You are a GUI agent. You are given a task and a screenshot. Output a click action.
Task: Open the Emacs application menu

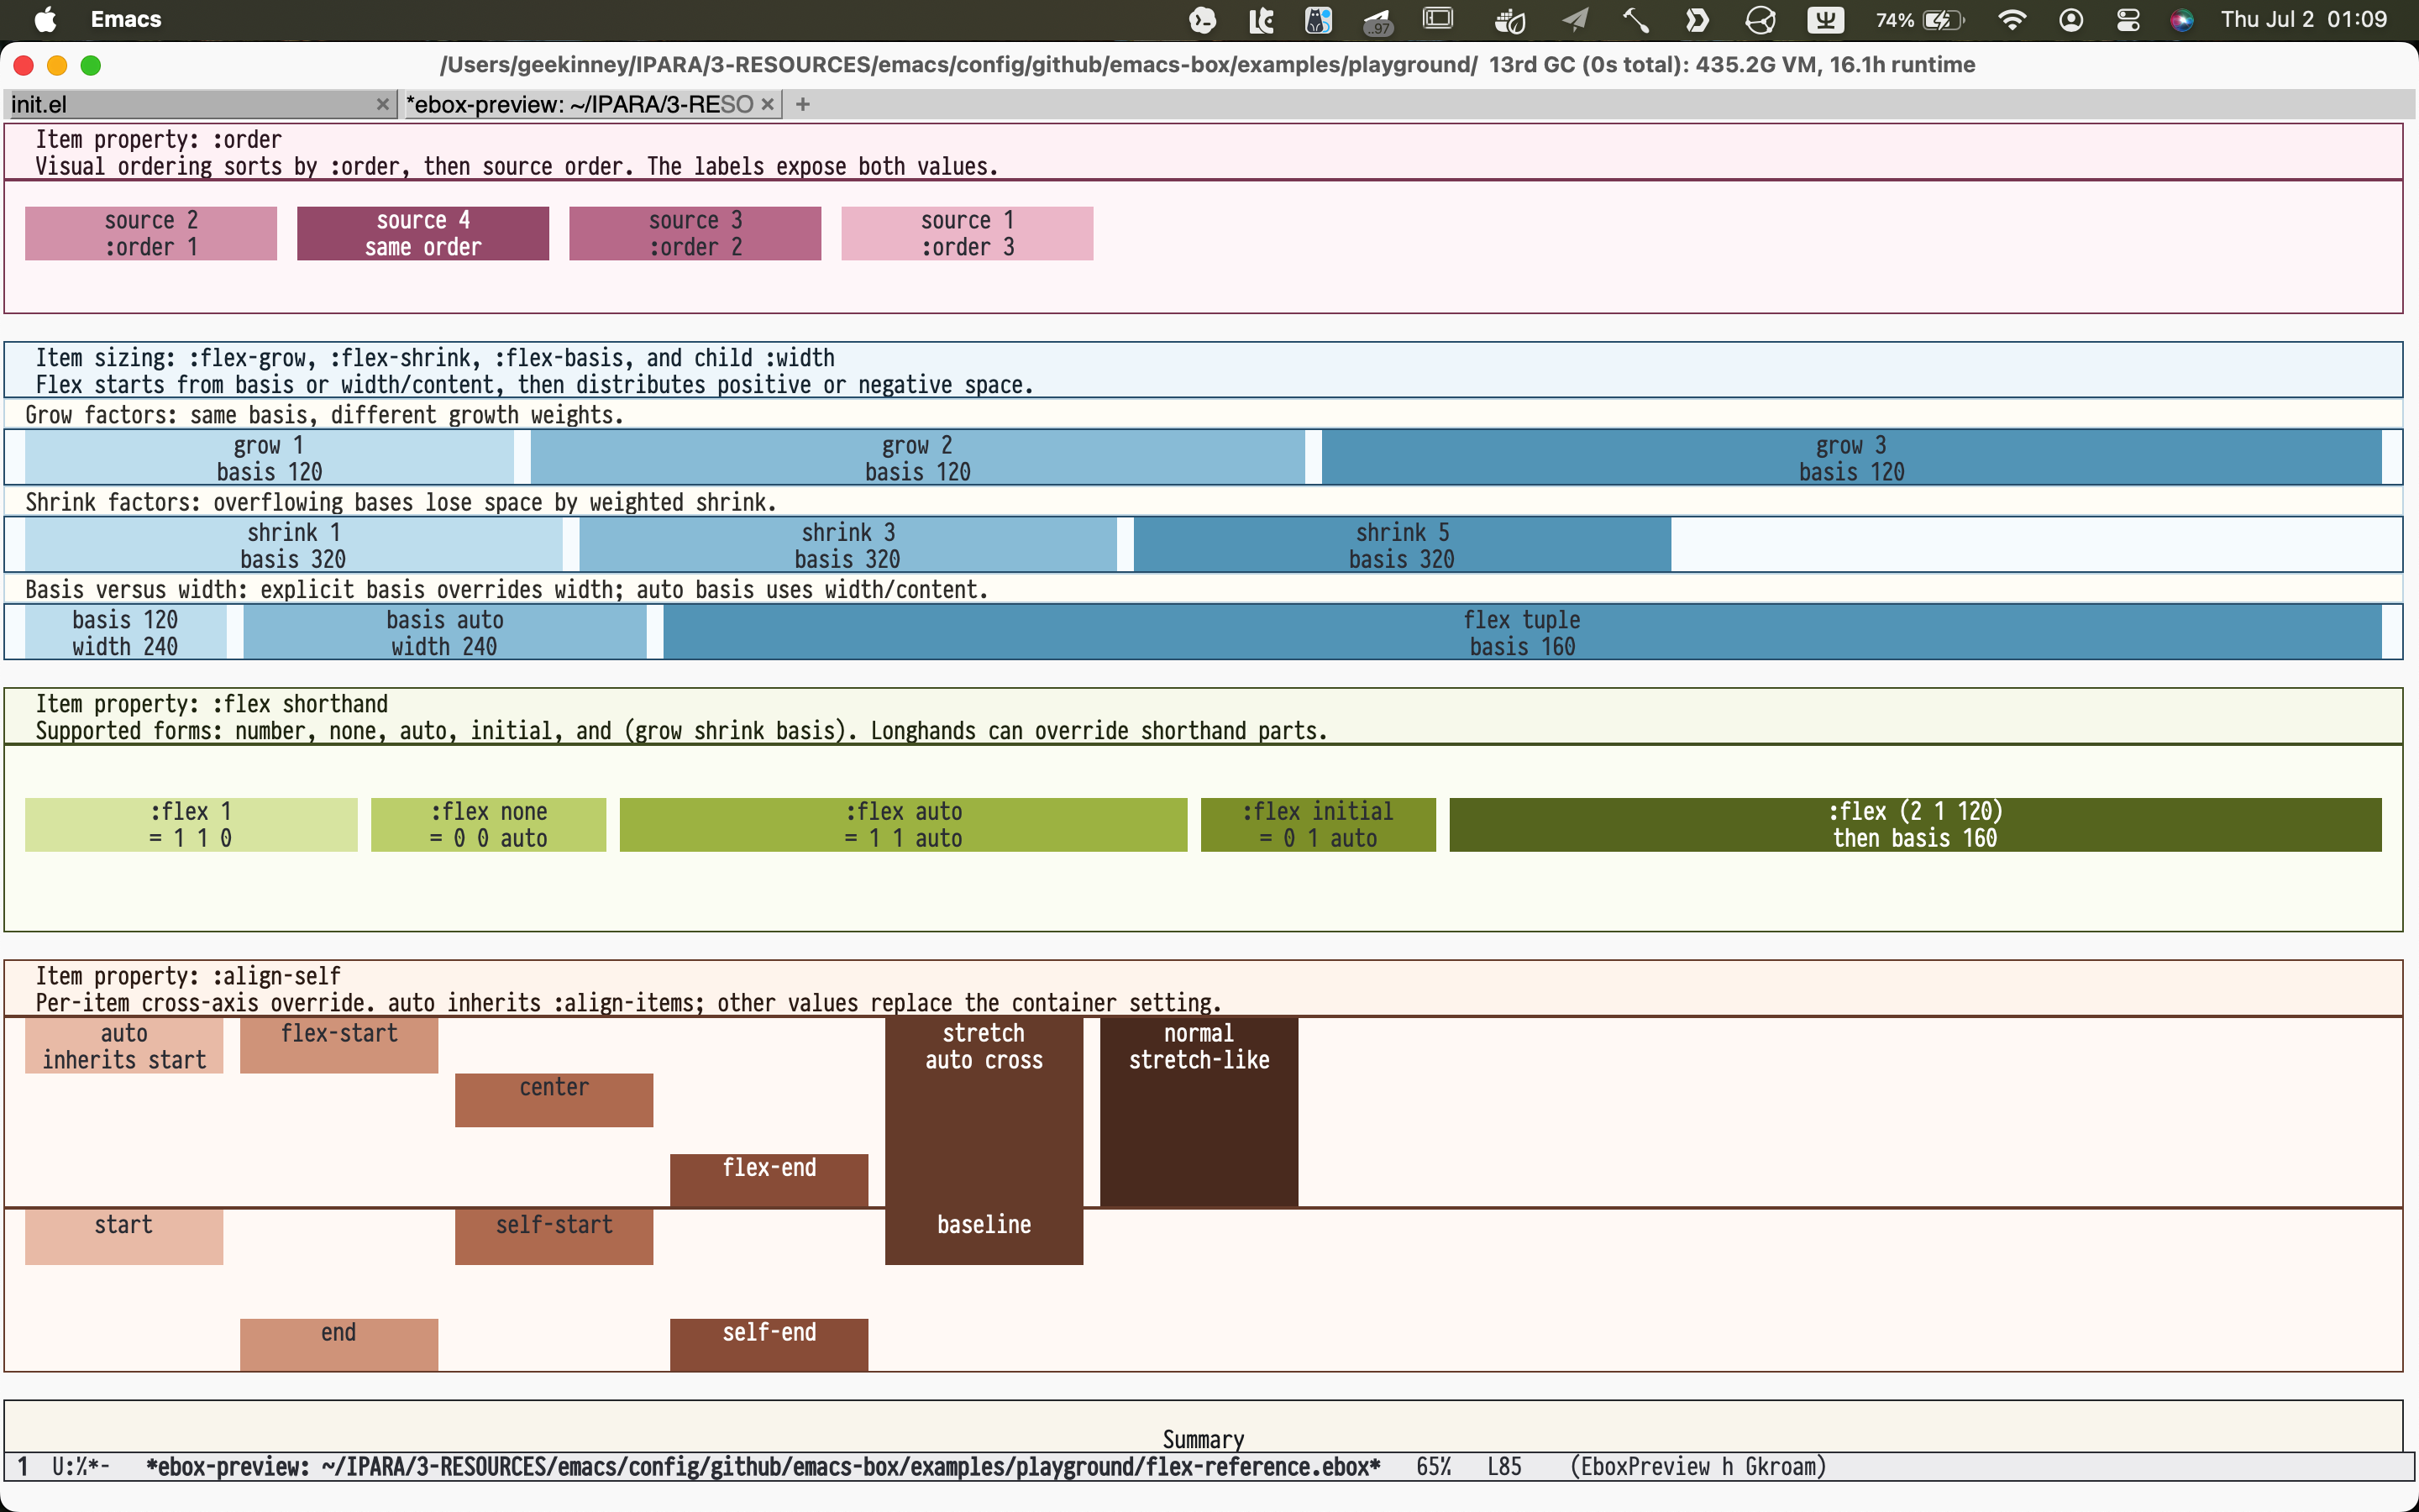coord(126,19)
